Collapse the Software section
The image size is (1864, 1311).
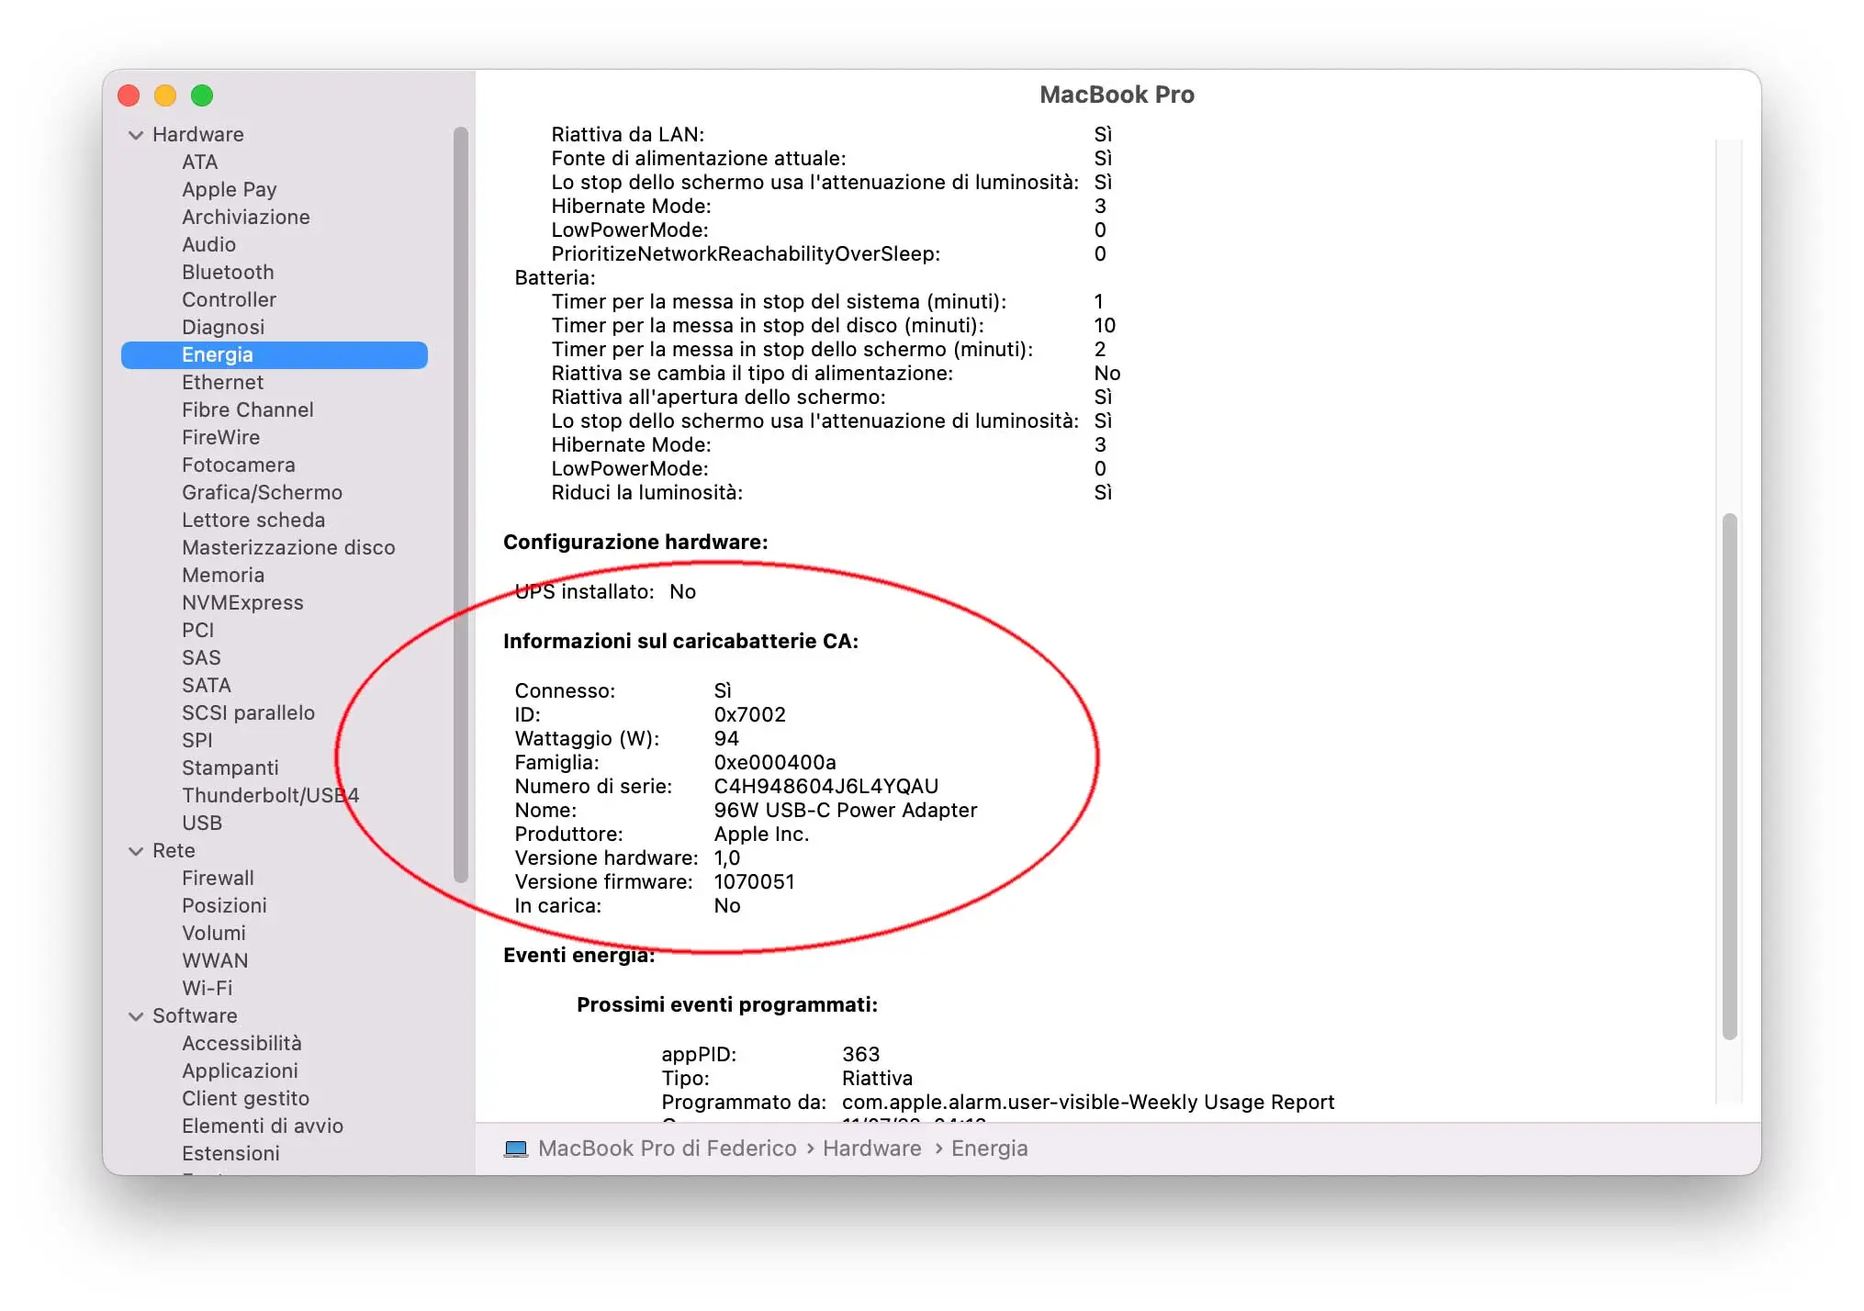tap(135, 1015)
